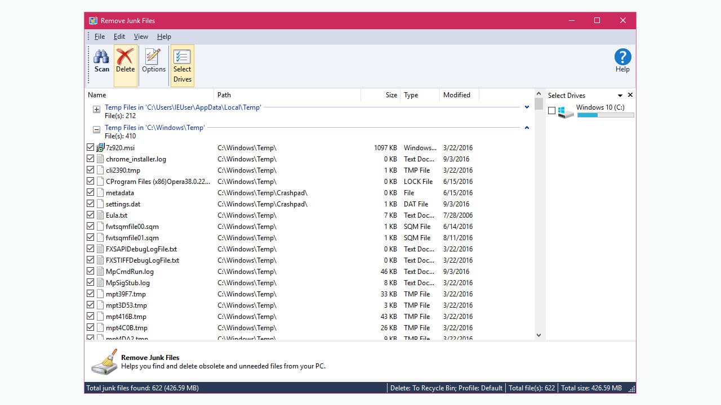
Task: Open the View menu
Action: [x=141, y=36]
